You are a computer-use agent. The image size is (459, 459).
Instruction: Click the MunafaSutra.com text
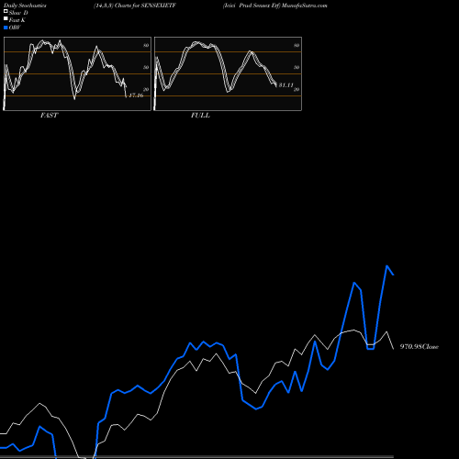point(305,6)
